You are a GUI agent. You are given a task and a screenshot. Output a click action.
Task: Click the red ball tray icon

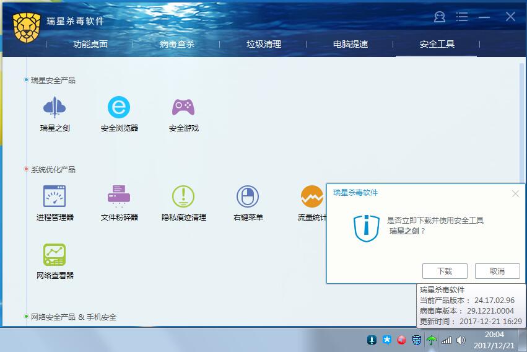point(401,340)
